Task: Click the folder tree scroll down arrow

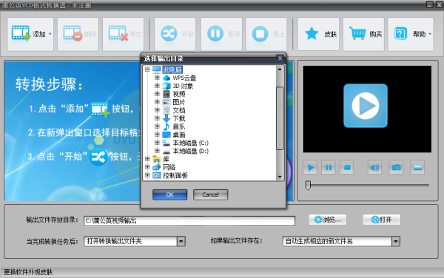Action: point(280,177)
